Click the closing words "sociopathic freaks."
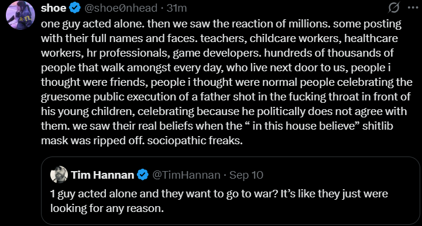This screenshot has width=422, height=226. pyautogui.click(x=195, y=141)
